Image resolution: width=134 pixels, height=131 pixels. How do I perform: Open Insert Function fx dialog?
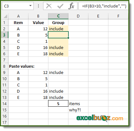point(71,6)
